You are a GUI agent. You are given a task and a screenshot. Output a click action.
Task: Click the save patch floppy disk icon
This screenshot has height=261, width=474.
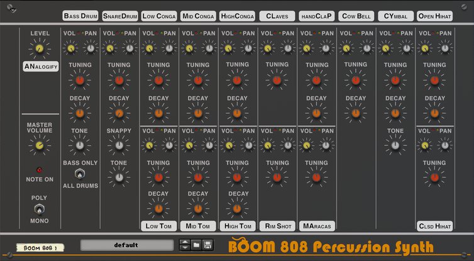tap(207, 245)
